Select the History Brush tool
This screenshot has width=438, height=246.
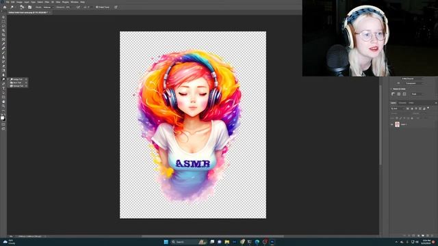3,61
